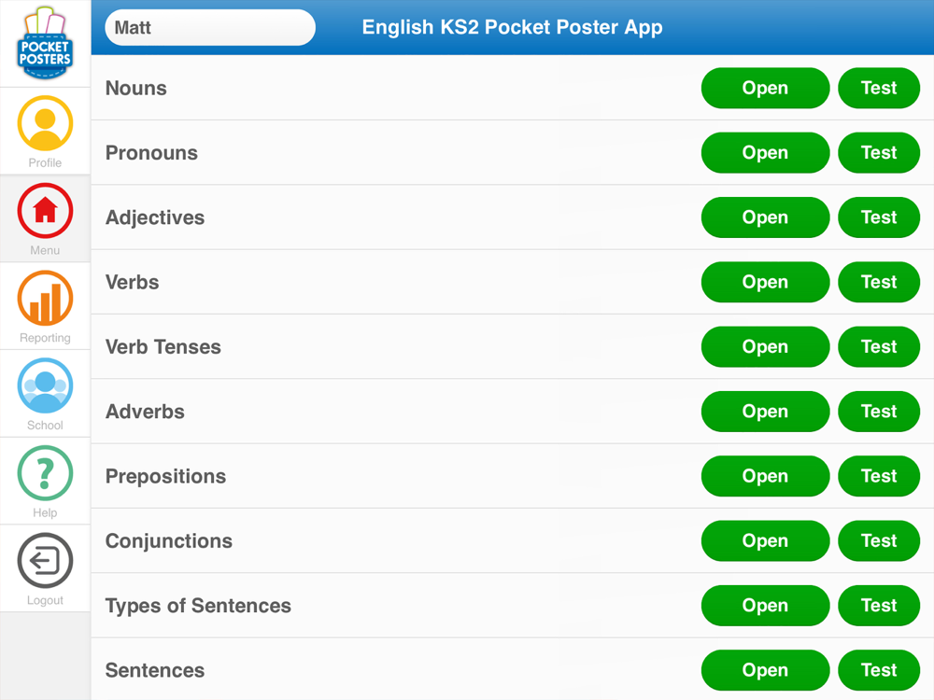The height and width of the screenshot is (700, 934).
Task: Select the Nouns topic label
Action: click(x=135, y=88)
